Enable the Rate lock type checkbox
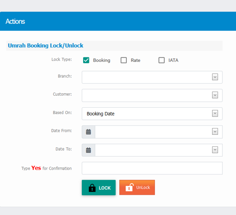Image resolution: width=236 pixels, height=215 pixels. click(124, 60)
